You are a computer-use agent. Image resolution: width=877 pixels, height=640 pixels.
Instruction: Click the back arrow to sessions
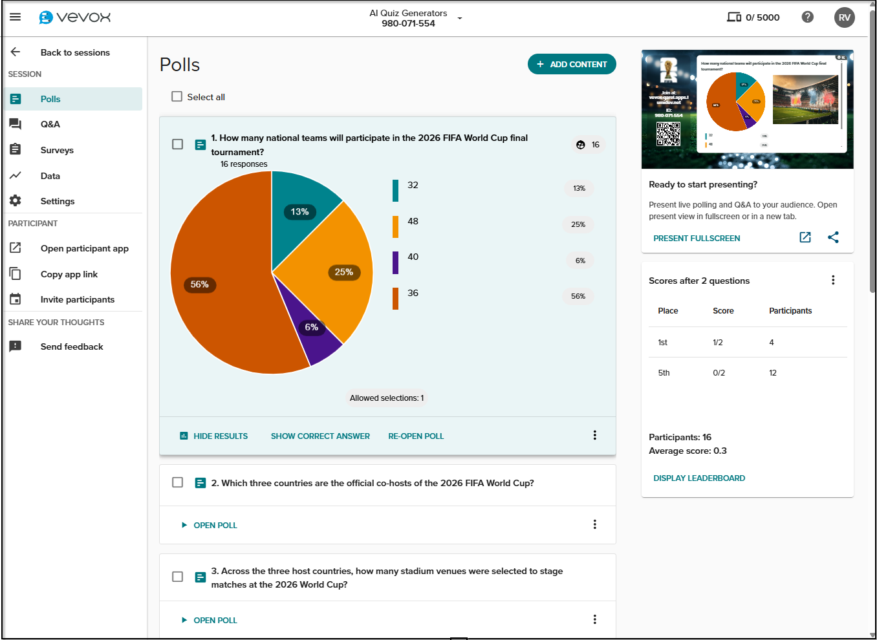(x=16, y=52)
